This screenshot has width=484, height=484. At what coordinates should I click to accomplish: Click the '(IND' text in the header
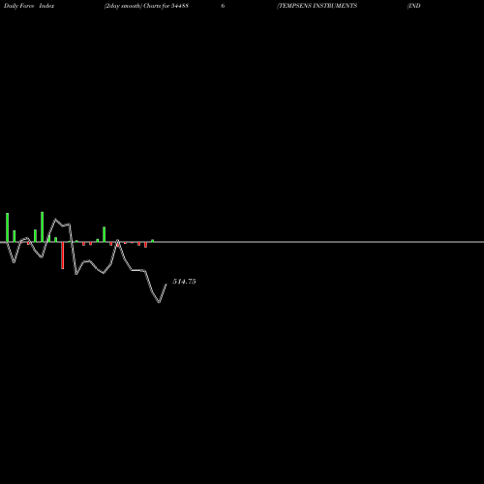coord(413,6)
